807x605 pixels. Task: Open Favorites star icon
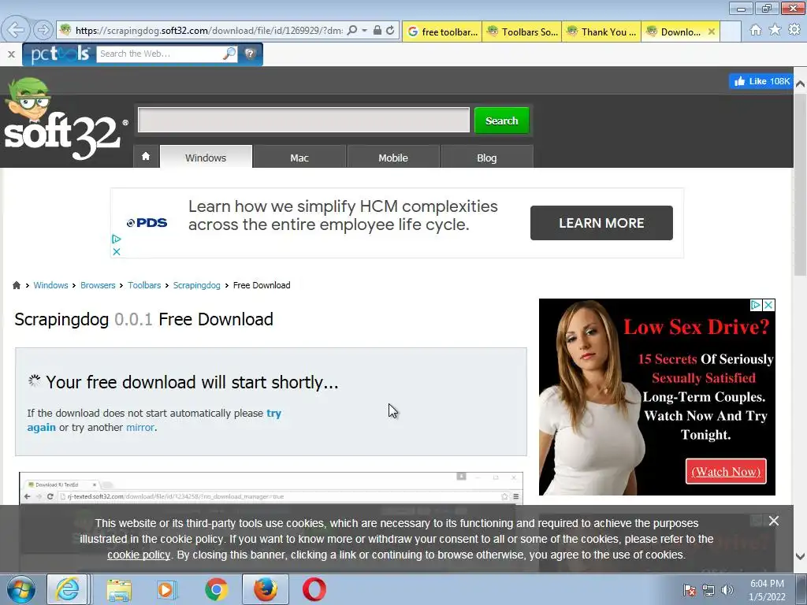click(775, 30)
